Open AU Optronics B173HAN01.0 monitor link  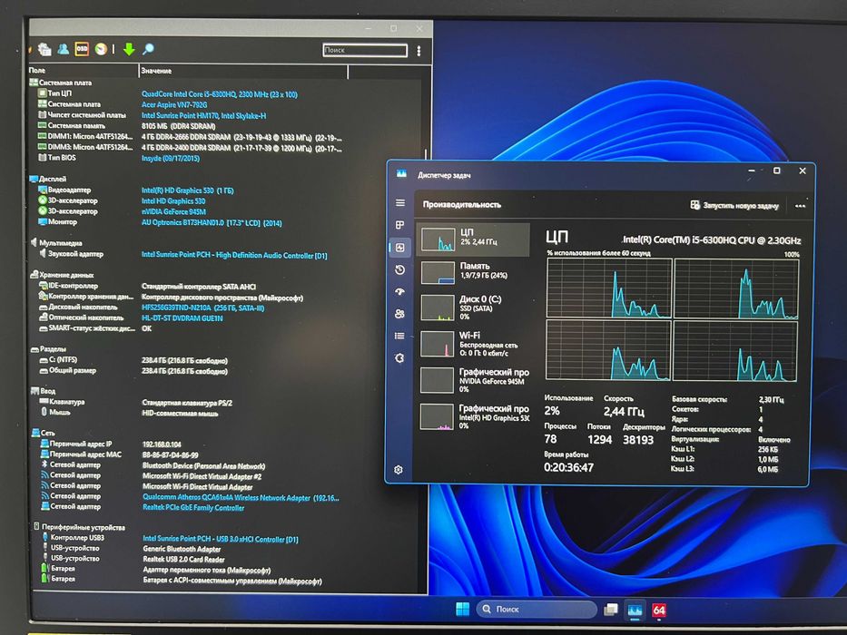tap(212, 223)
